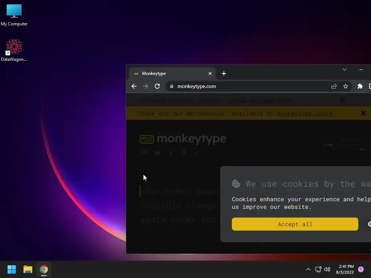
Task: Reload the monkeytype.com page
Action: (157, 86)
